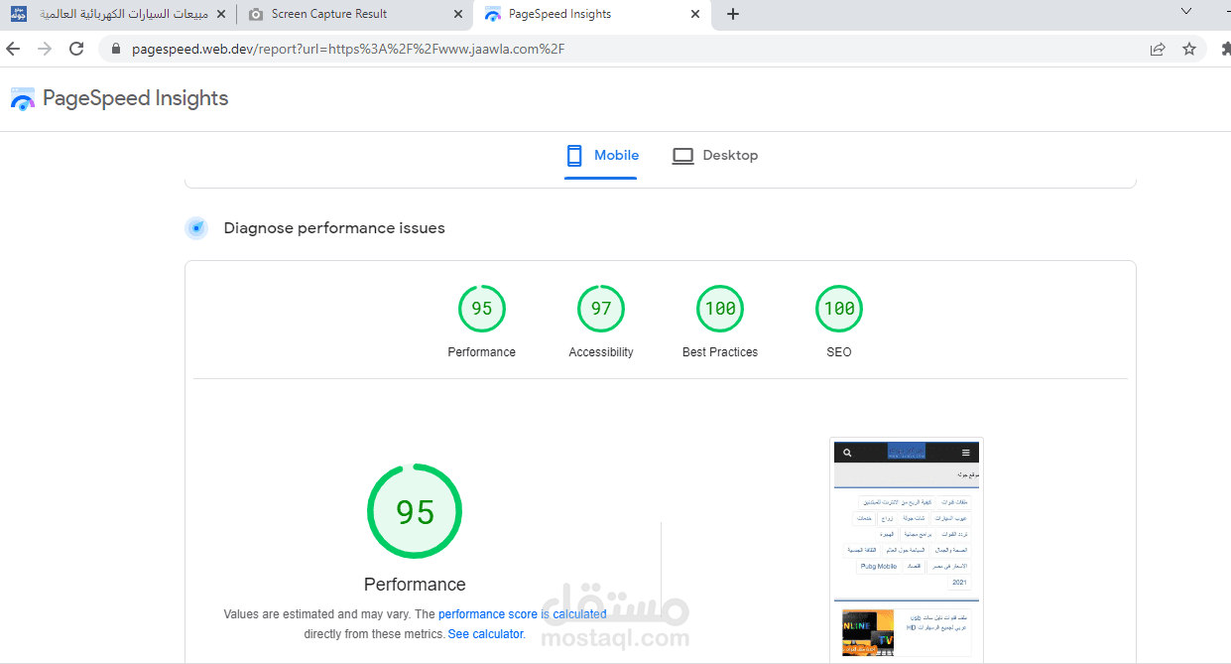
Task: Switch to the first Arabic-titled tab
Action: tap(118, 14)
